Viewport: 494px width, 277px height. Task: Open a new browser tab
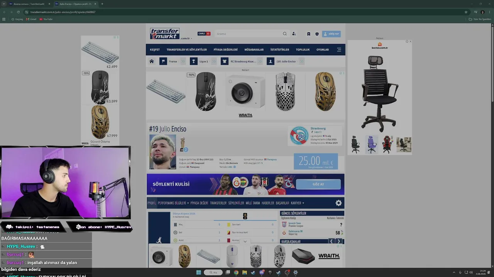(x=102, y=4)
